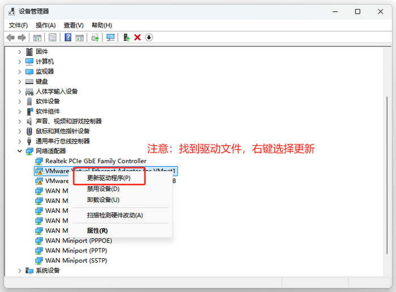Maximize the 设备管理器 window
The image size is (396, 292).
[358, 12]
